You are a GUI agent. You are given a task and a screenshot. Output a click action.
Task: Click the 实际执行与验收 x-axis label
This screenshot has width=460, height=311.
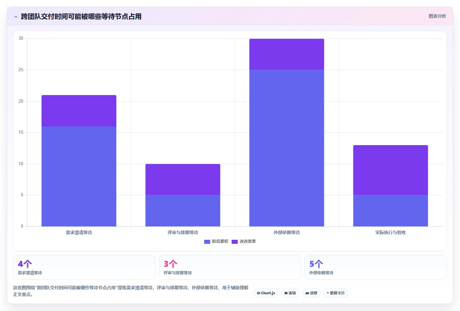point(391,232)
